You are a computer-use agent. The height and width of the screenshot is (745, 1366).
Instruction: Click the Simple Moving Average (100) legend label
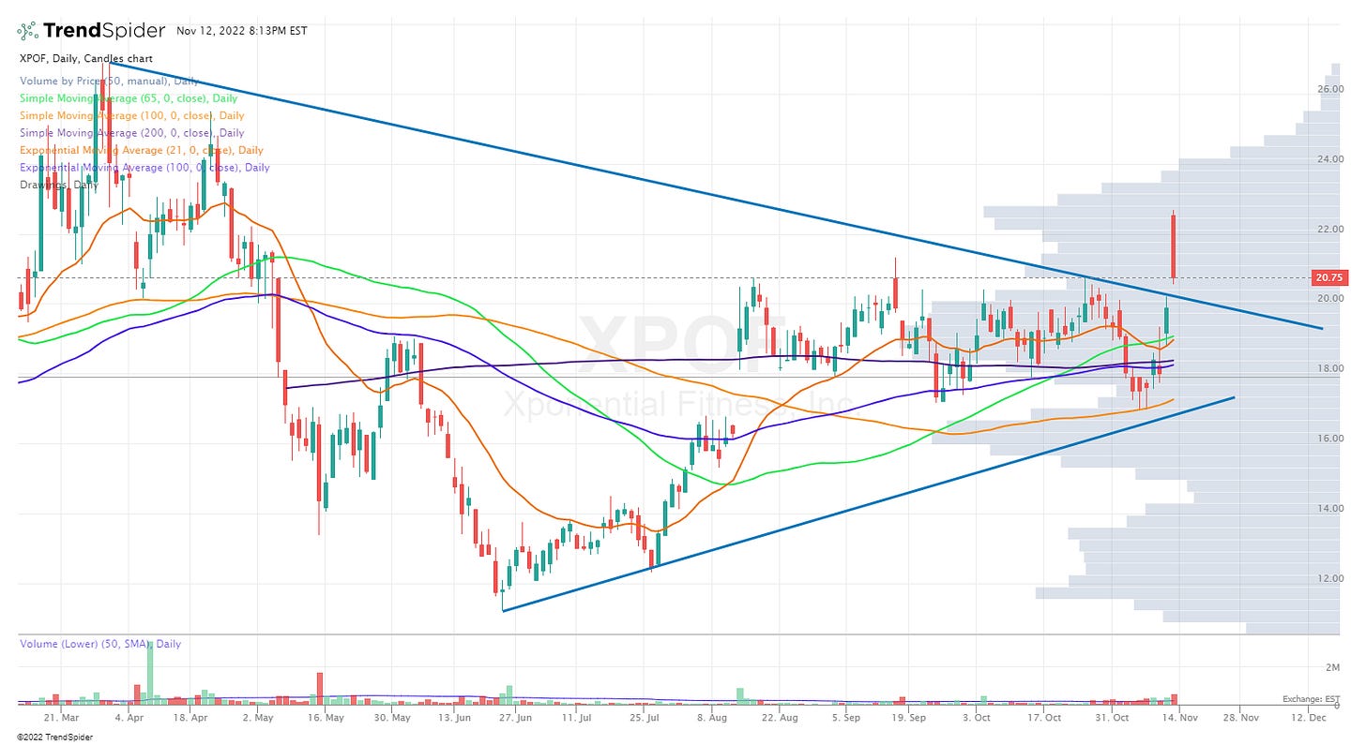coord(131,115)
